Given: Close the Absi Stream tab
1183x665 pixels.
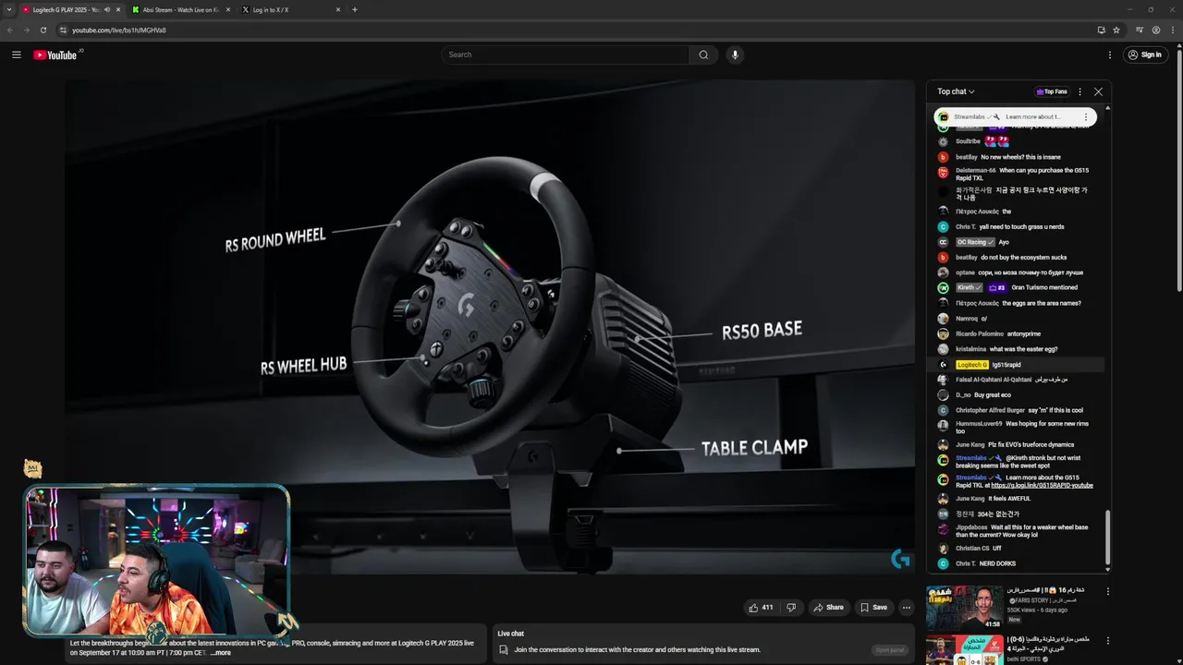Looking at the screenshot, I should pos(228,9).
